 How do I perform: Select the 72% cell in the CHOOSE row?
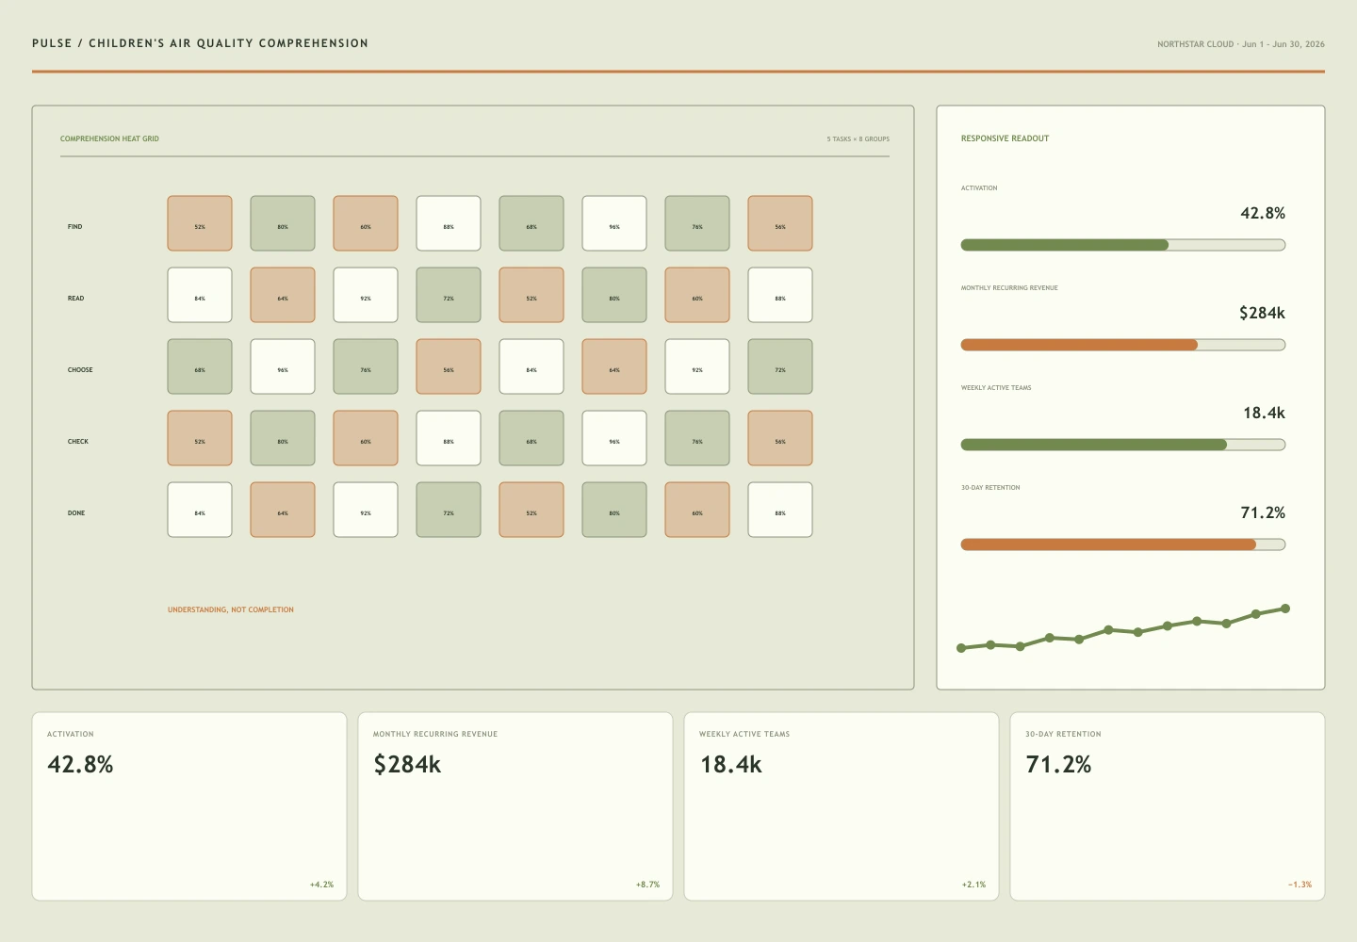(780, 366)
